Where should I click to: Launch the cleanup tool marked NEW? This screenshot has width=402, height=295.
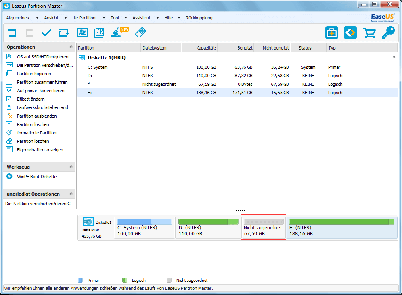click(119, 33)
